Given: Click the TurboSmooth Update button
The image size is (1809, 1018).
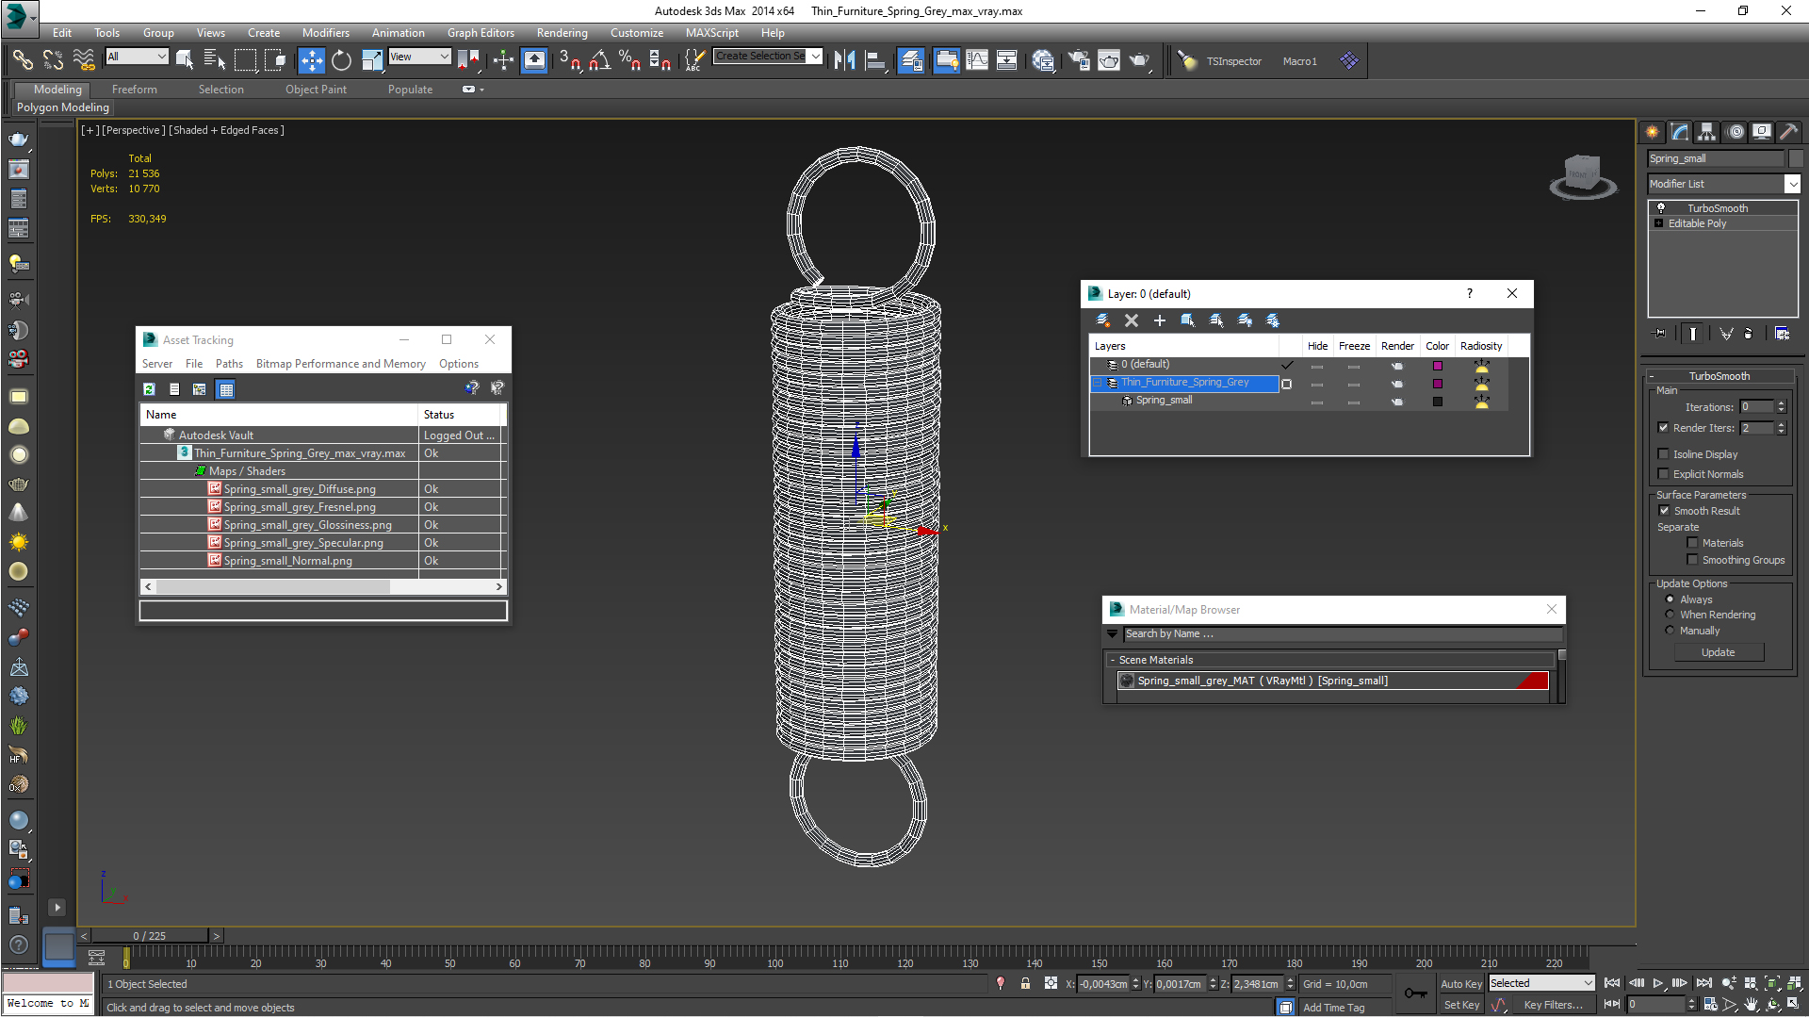Looking at the screenshot, I should [1719, 652].
